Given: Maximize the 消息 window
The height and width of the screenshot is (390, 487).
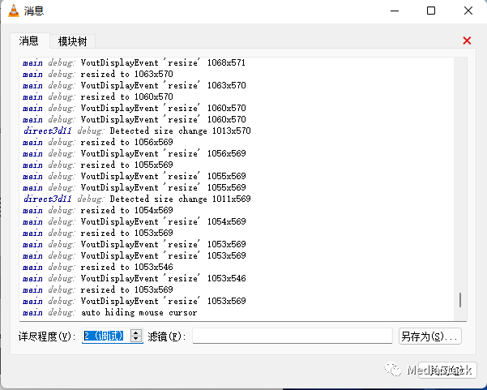Looking at the screenshot, I should click(431, 11).
